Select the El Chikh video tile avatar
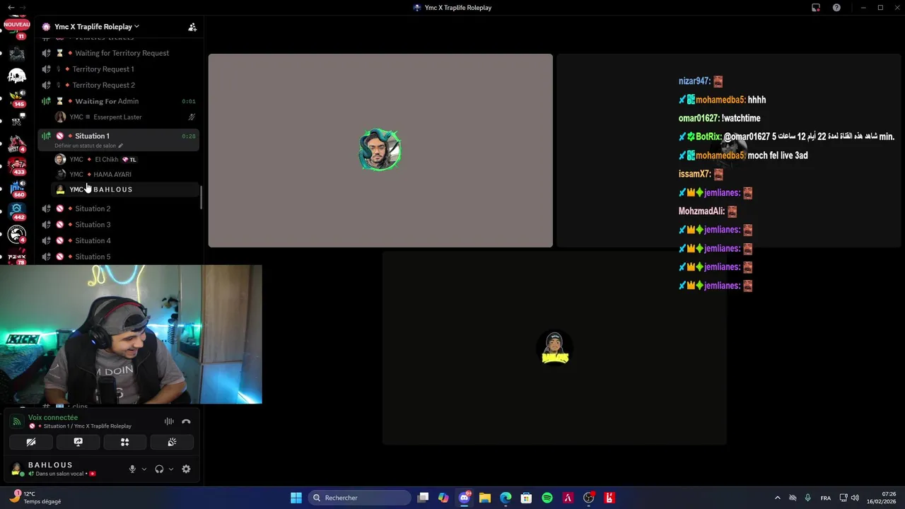The height and width of the screenshot is (509, 905). pos(380,150)
